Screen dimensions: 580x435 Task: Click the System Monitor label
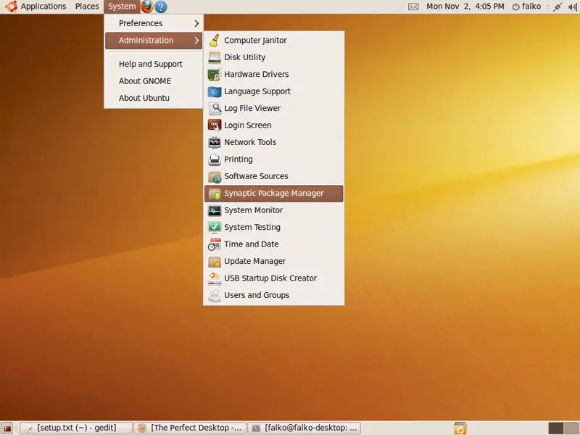(253, 210)
